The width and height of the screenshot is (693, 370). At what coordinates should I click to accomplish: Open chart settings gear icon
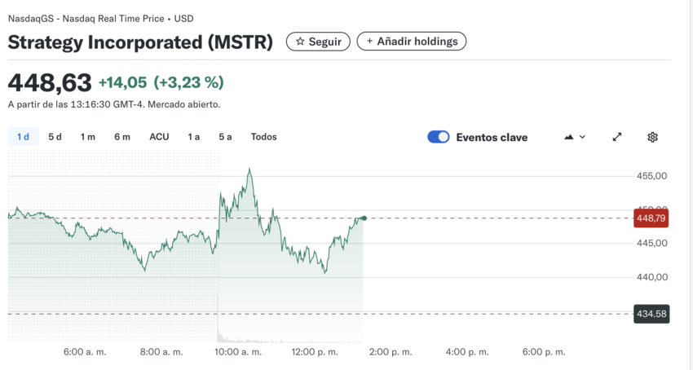pyautogui.click(x=652, y=137)
